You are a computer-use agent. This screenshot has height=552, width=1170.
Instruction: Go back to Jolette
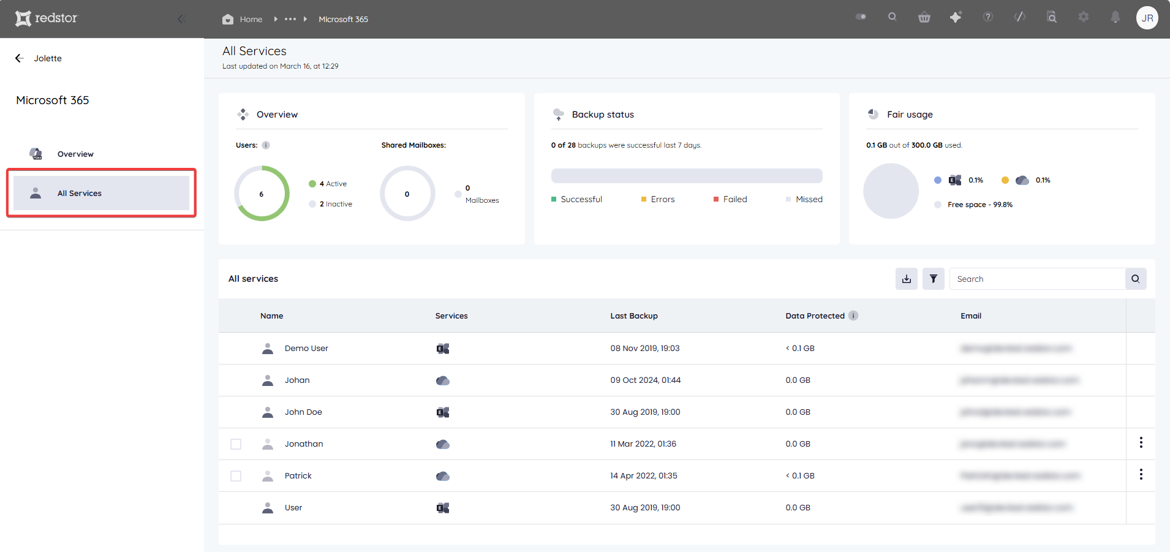pyautogui.click(x=48, y=58)
